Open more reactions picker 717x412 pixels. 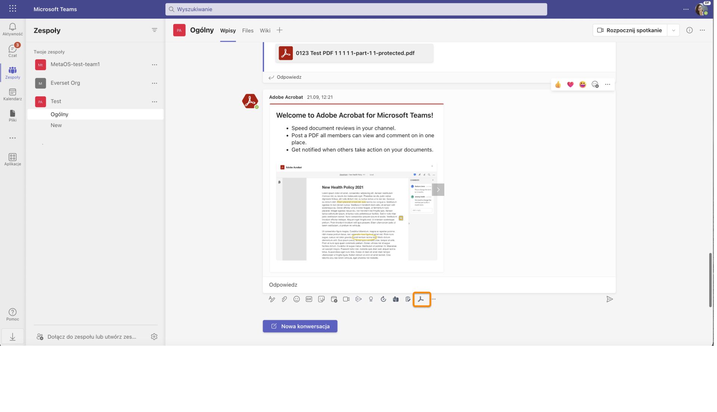pyautogui.click(x=595, y=84)
